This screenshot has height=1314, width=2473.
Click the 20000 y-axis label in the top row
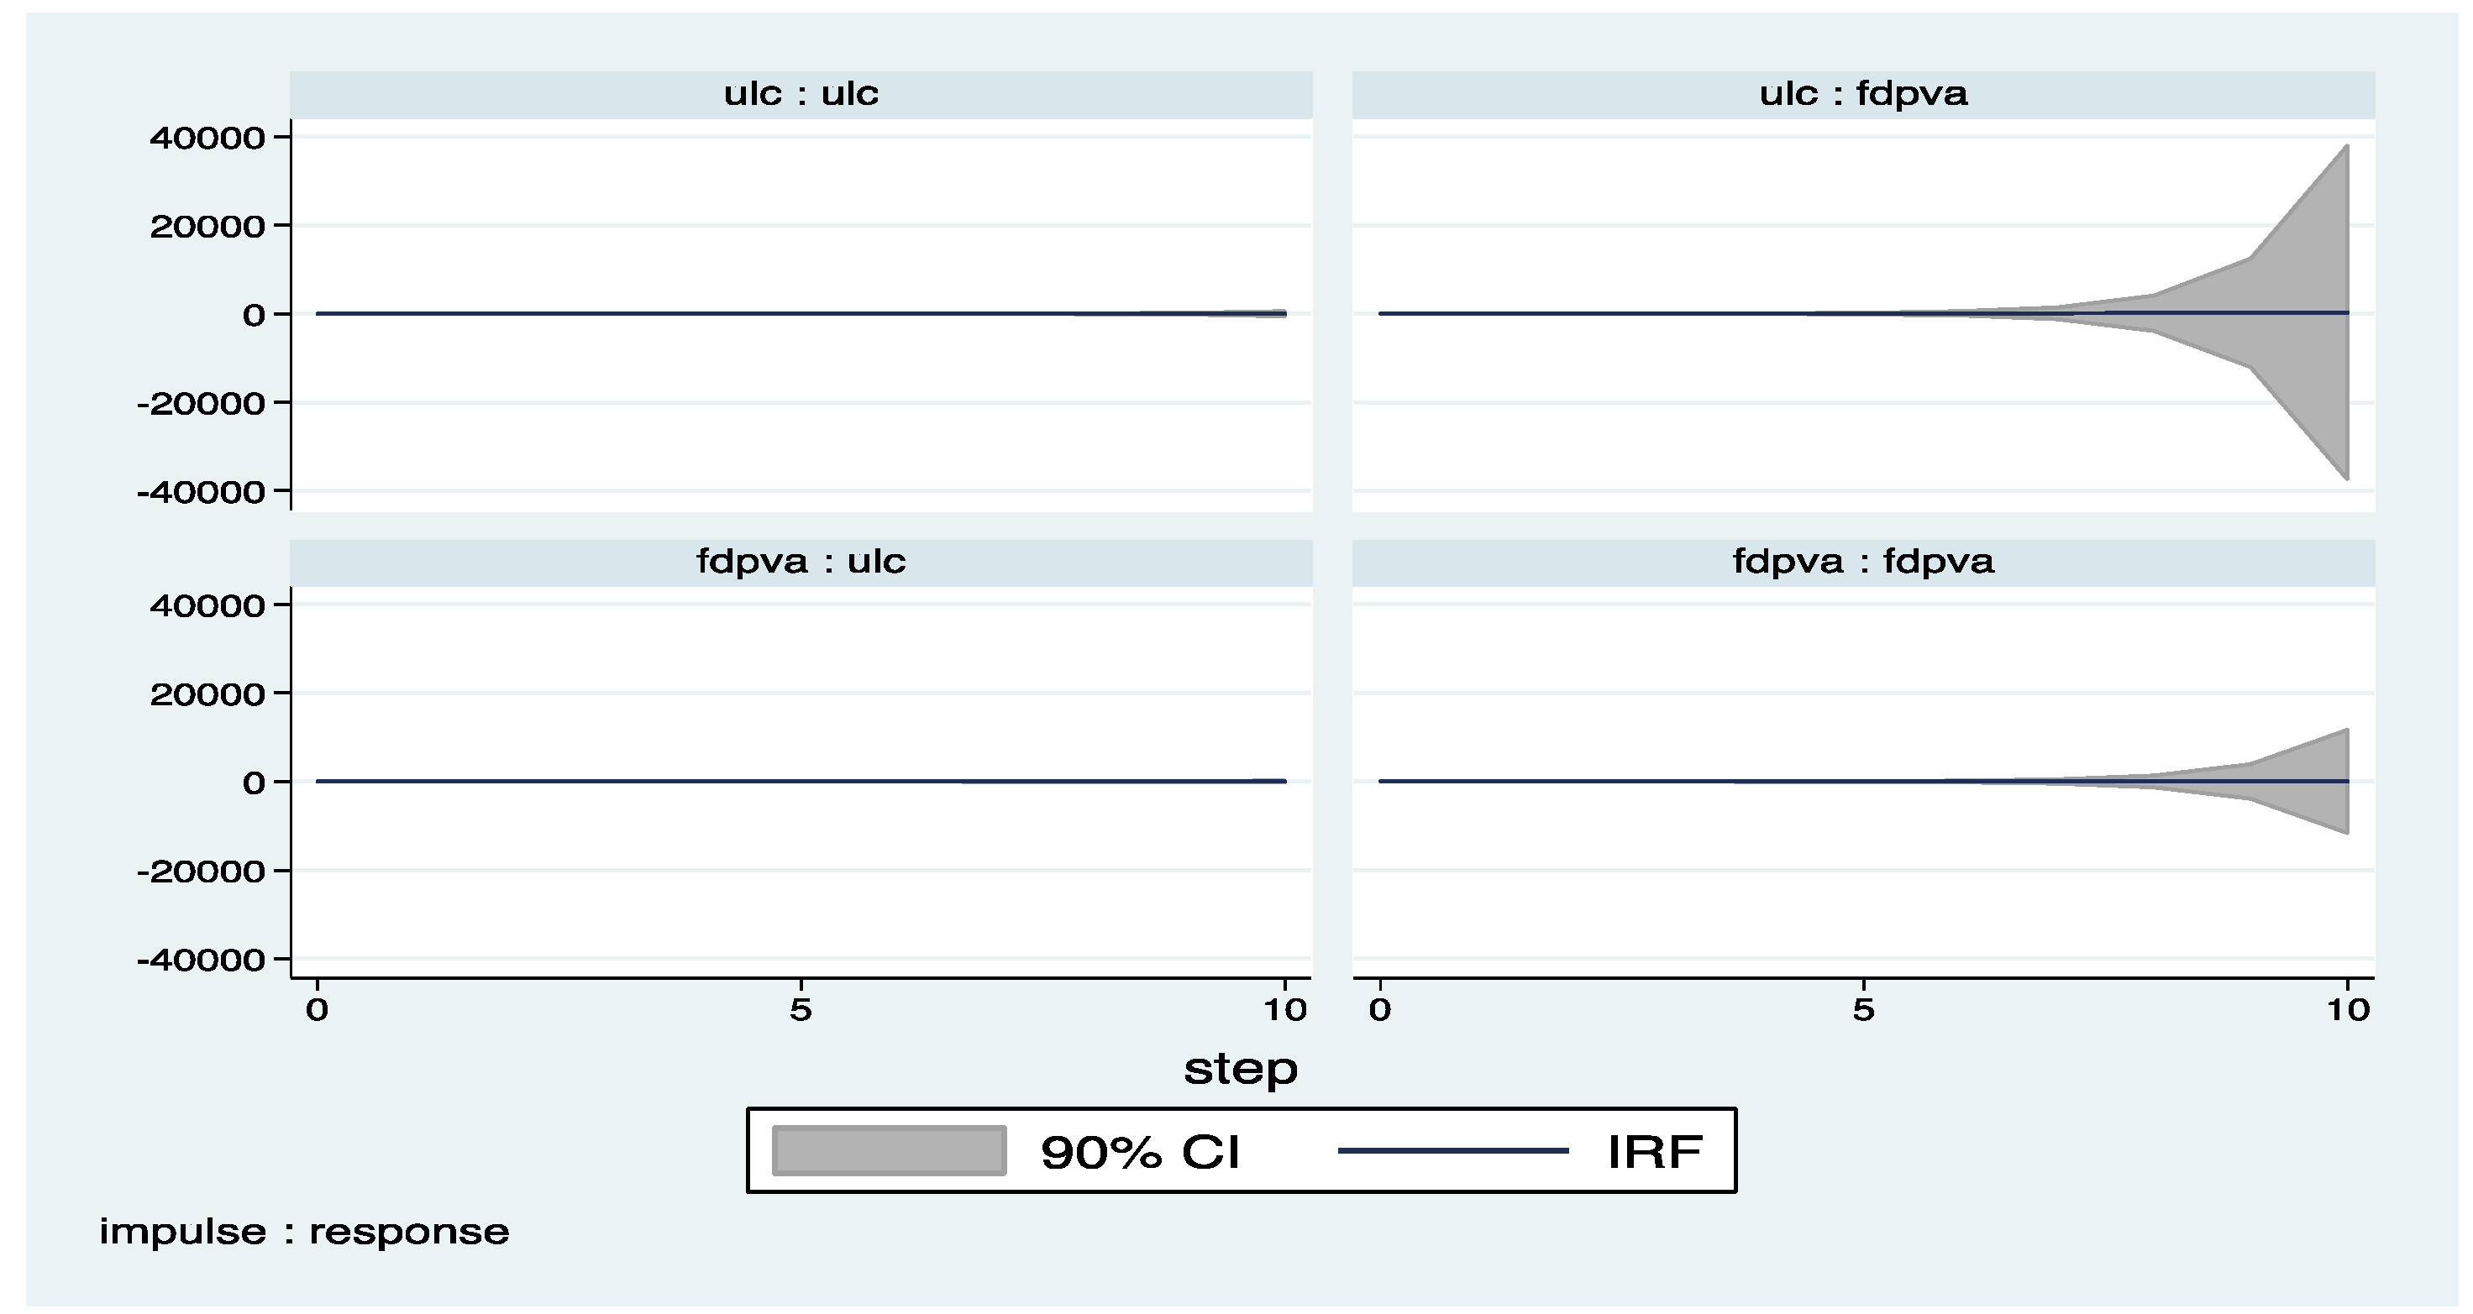pos(207,227)
